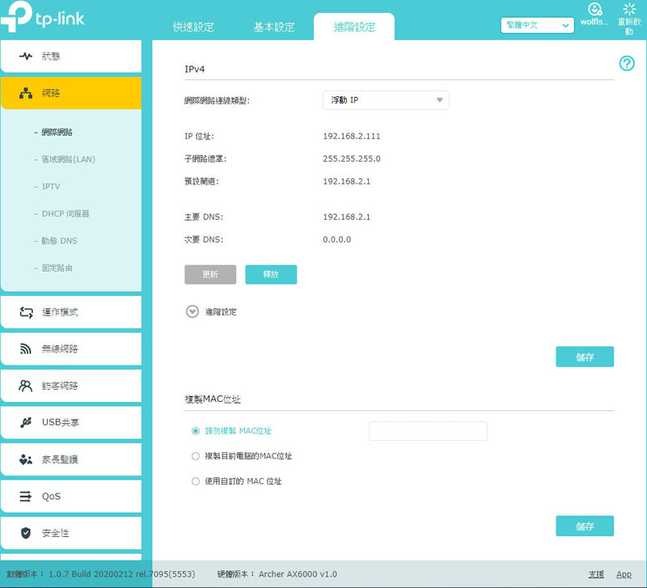The height and width of the screenshot is (588, 647).
Task: Switch to the 進階設定 top tab
Action: (x=354, y=27)
